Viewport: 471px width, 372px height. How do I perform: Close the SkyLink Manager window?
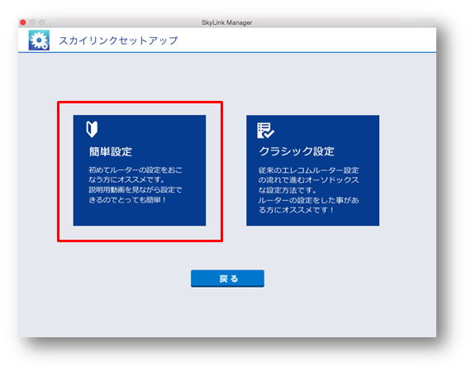pyautogui.click(x=23, y=22)
